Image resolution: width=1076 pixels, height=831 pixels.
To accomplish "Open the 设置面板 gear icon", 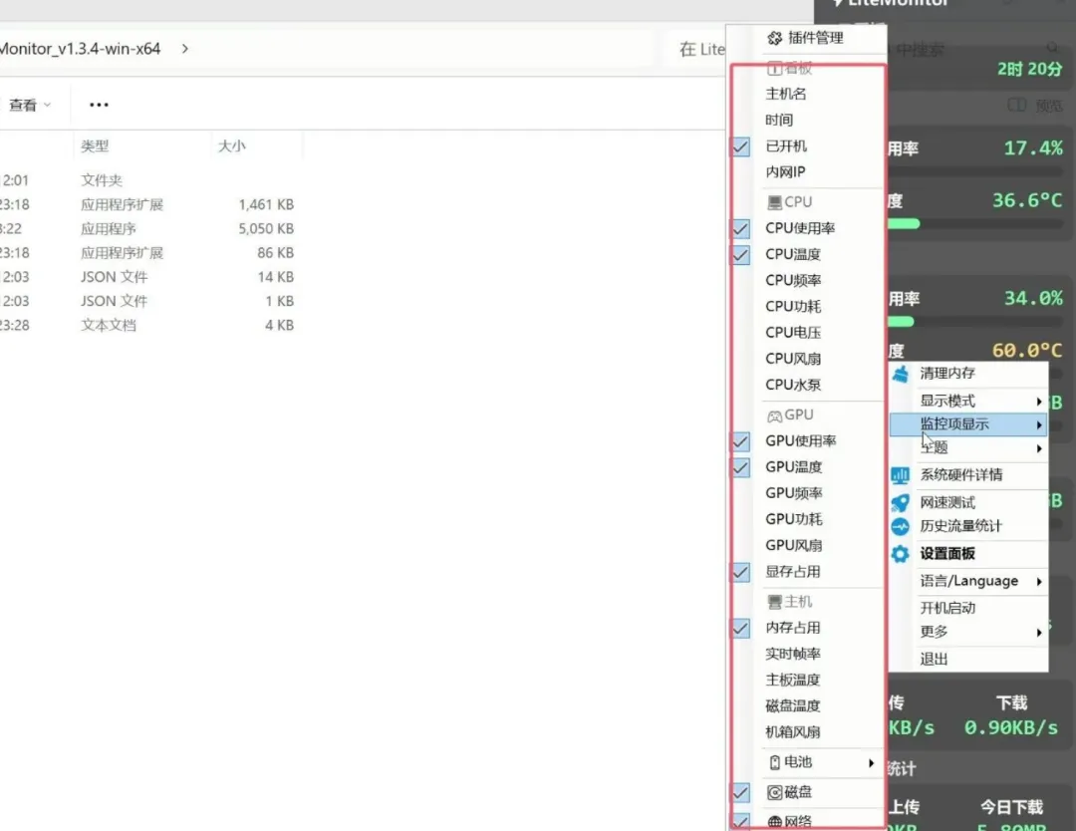I will tap(900, 554).
